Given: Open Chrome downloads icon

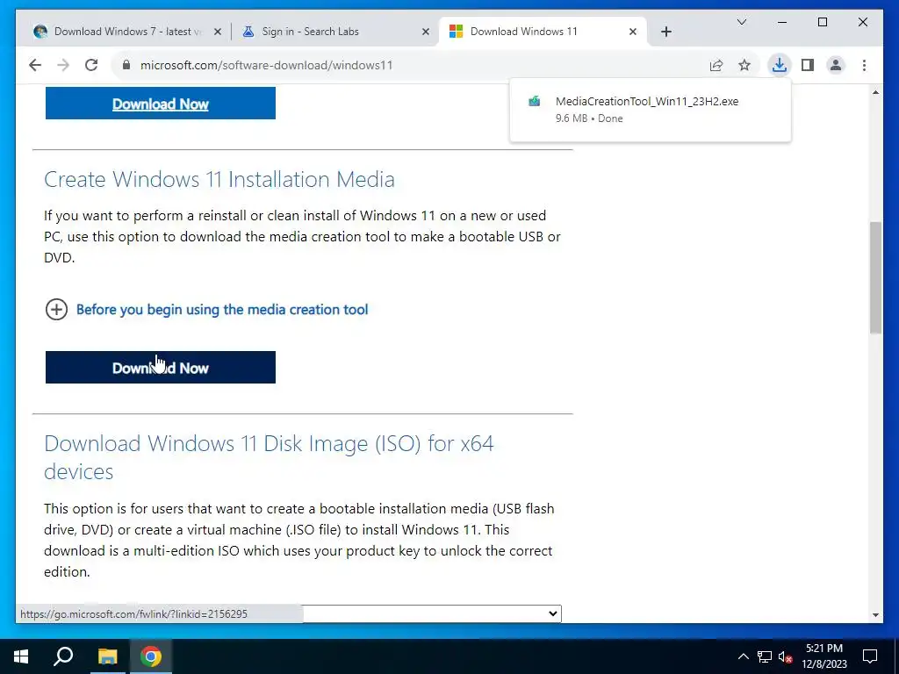Looking at the screenshot, I should 780,65.
